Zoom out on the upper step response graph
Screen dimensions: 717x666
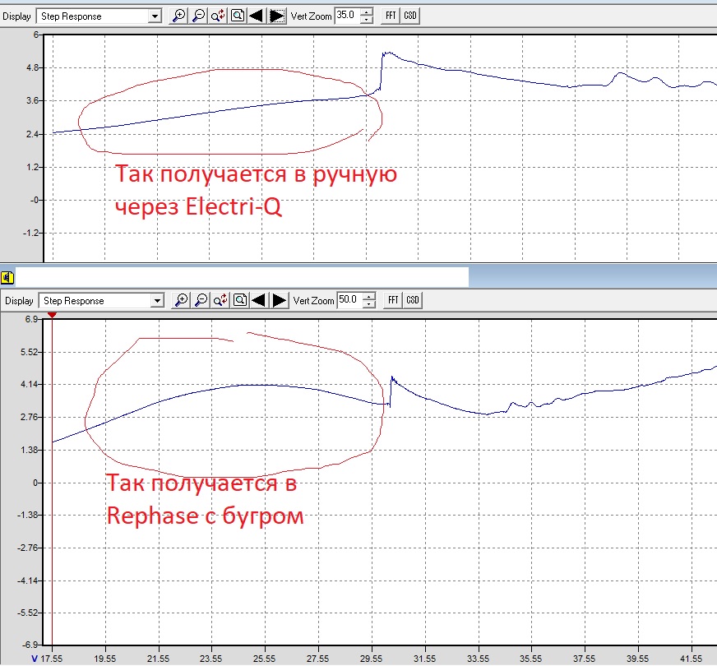tap(198, 16)
